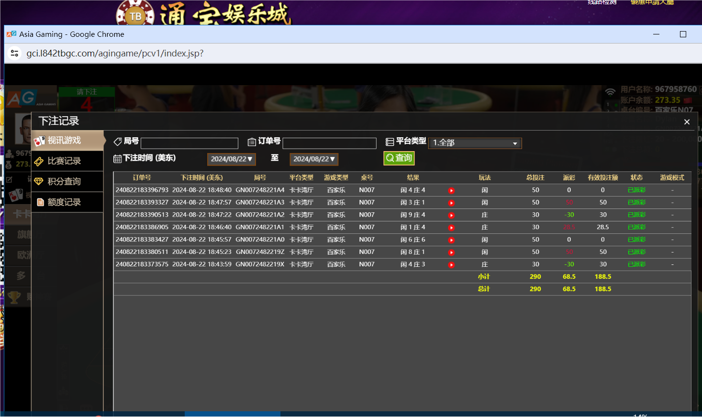Play the replay for order 240822183396793
Screen dimensions: 702x417
click(x=451, y=190)
